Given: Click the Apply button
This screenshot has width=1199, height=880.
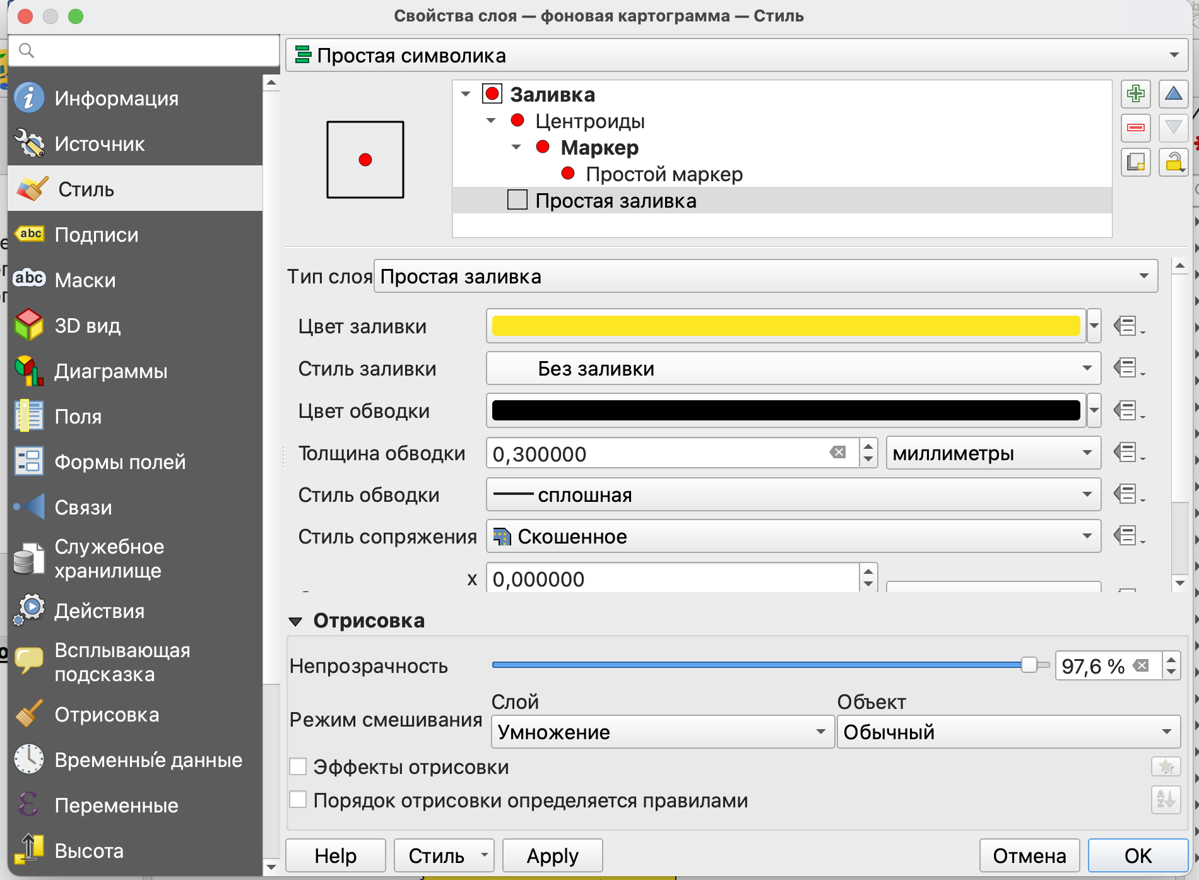Looking at the screenshot, I should (552, 855).
